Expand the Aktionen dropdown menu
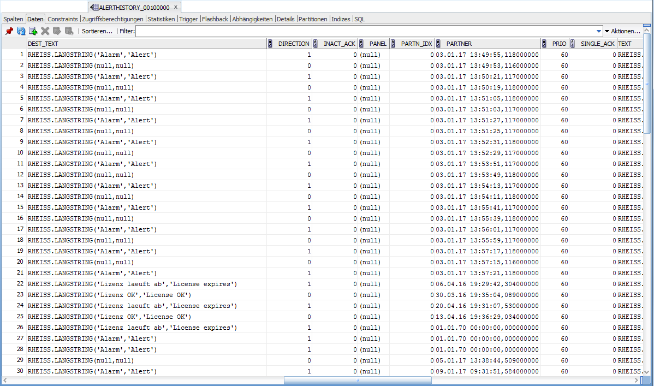The image size is (654, 386). 622,32
